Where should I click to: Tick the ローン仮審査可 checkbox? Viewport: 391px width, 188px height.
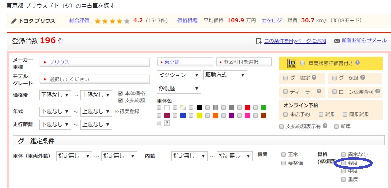(334, 92)
